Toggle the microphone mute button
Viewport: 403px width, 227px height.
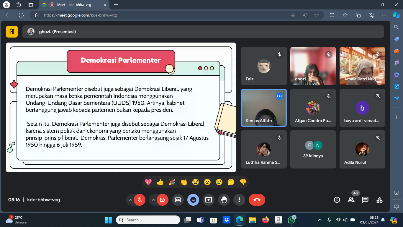point(140,200)
